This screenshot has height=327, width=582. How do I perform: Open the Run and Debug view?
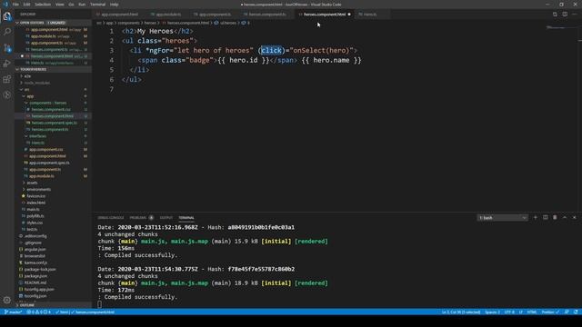point(7,64)
